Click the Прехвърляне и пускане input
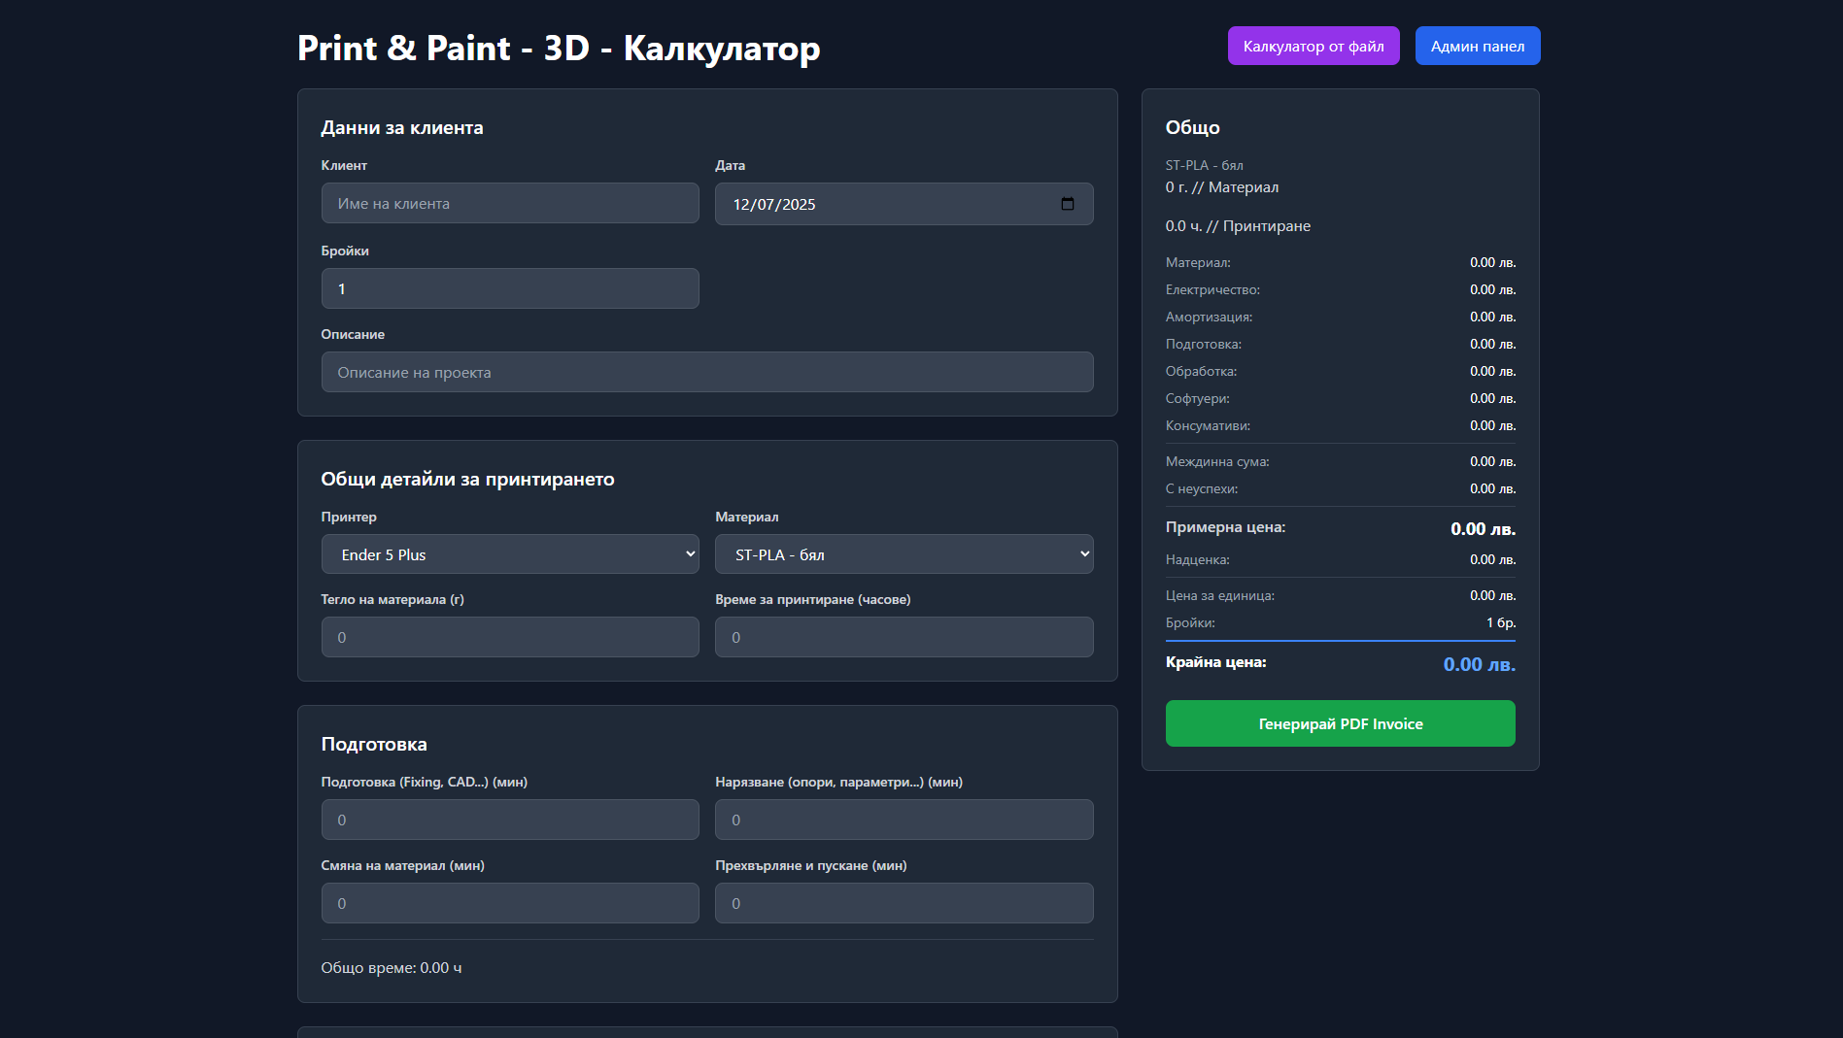Image resolution: width=1843 pixels, height=1038 pixels. point(904,902)
